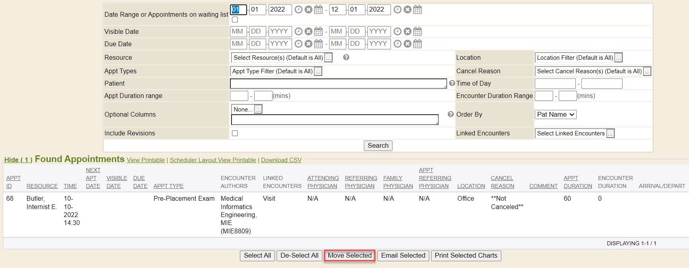Clear the Due Date start date with X icon

(x=308, y=44)
